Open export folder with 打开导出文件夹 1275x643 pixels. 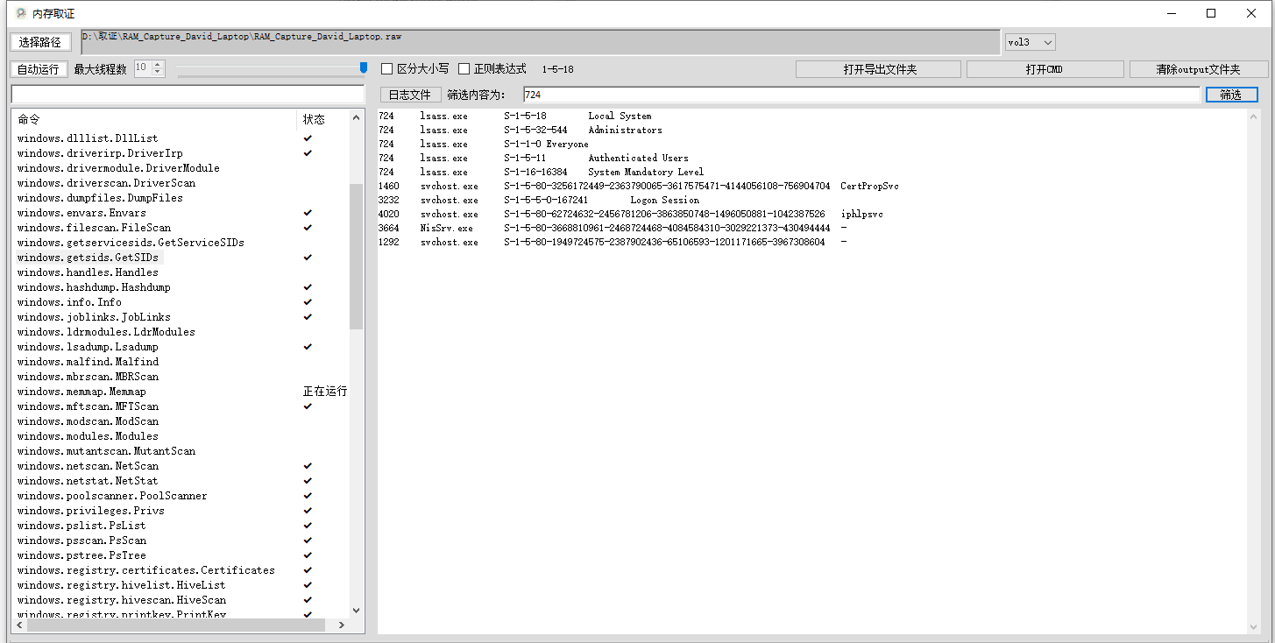[878, 69]
